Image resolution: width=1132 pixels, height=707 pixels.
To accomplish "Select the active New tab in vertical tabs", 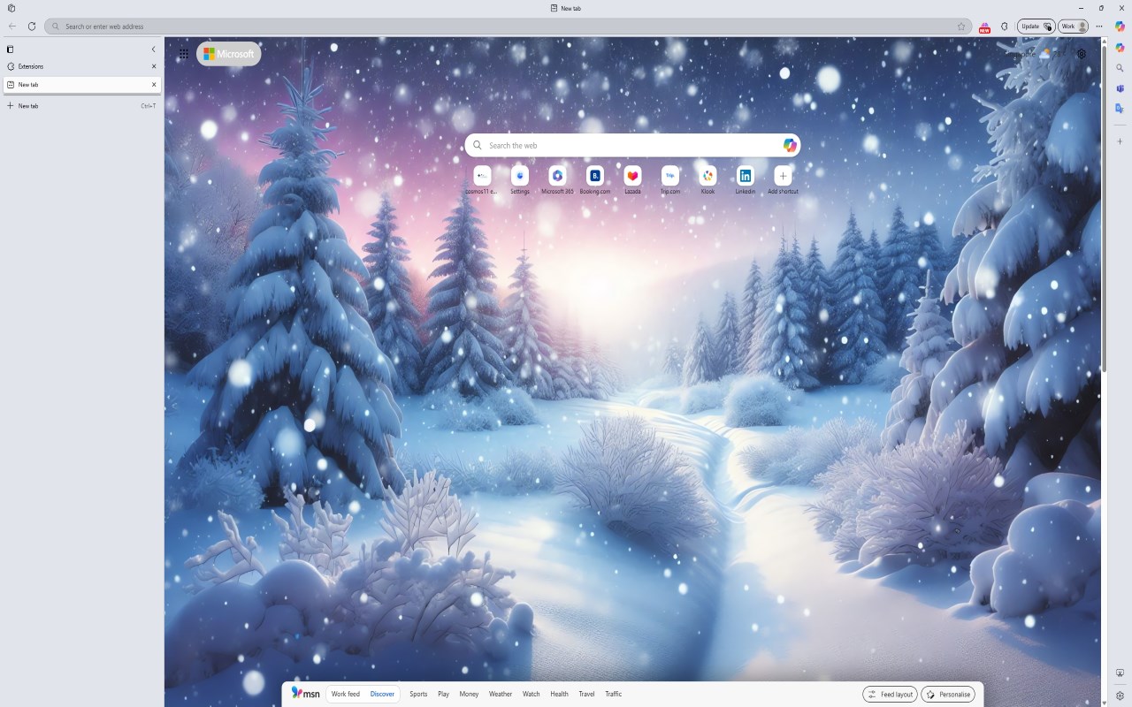I will [x=81, y=85].
